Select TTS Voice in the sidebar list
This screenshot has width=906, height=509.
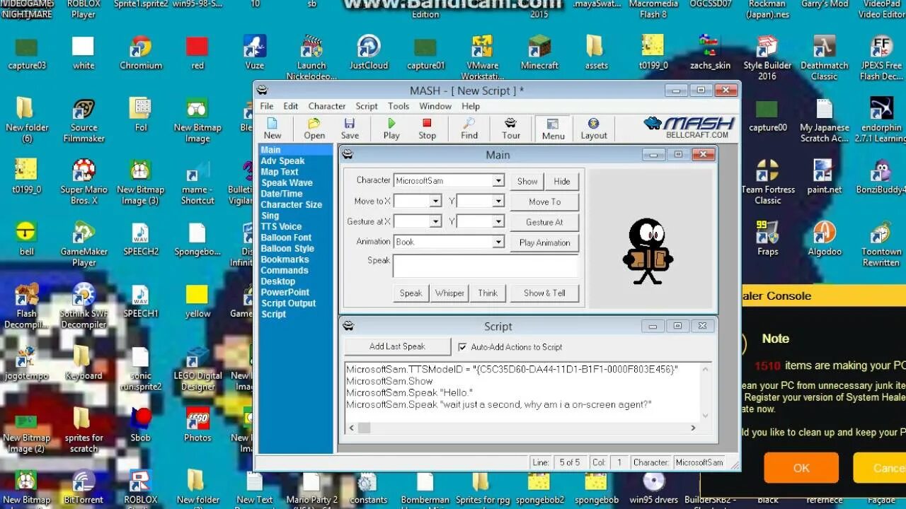(283, 226)
